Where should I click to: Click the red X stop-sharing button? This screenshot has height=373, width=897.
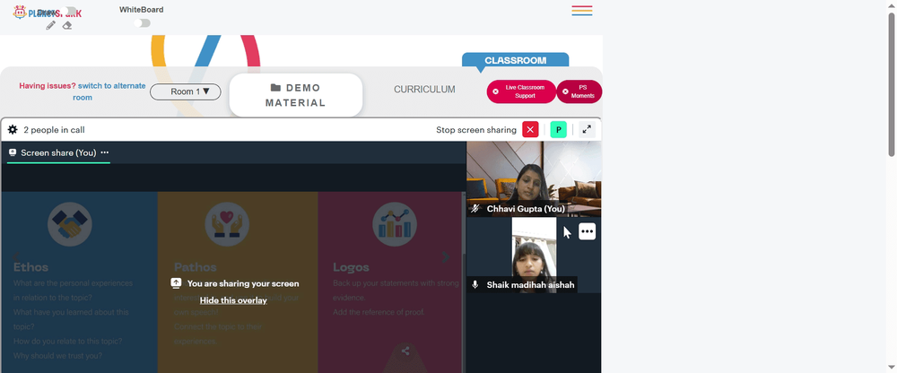[x=530, y=130]
